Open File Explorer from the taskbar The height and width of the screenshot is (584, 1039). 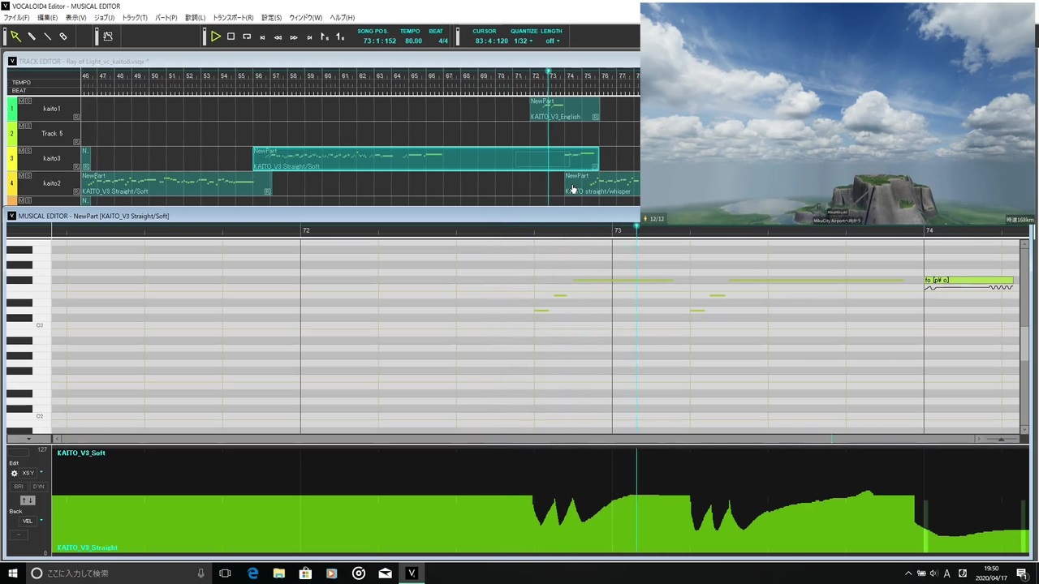coord(278,573)
